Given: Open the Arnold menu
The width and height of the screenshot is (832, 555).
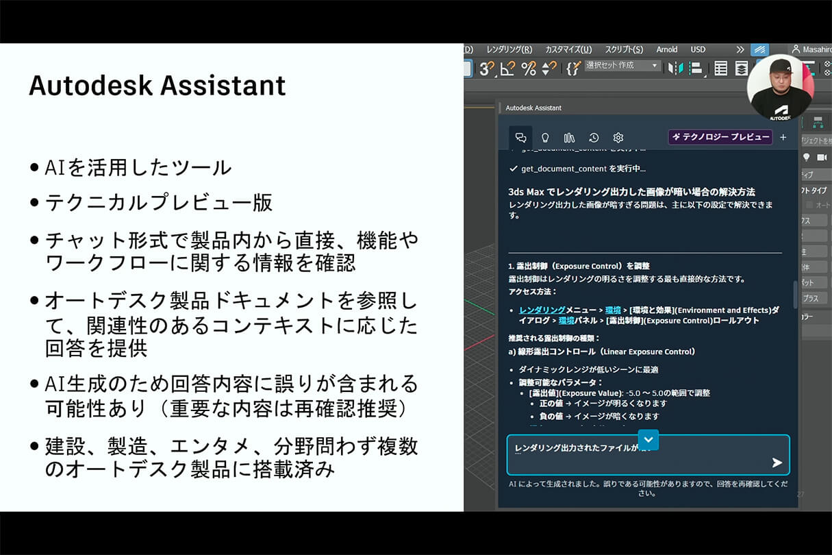Looking at the screenshot, I should click(666, 49).
